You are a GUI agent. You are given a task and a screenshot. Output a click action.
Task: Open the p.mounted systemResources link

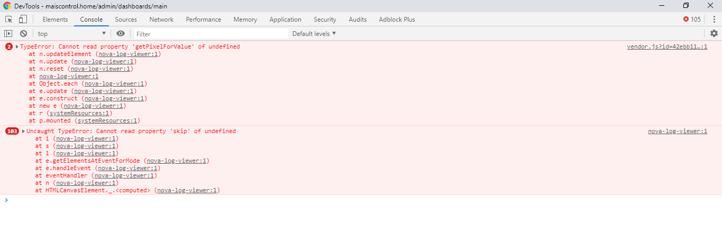107,120
